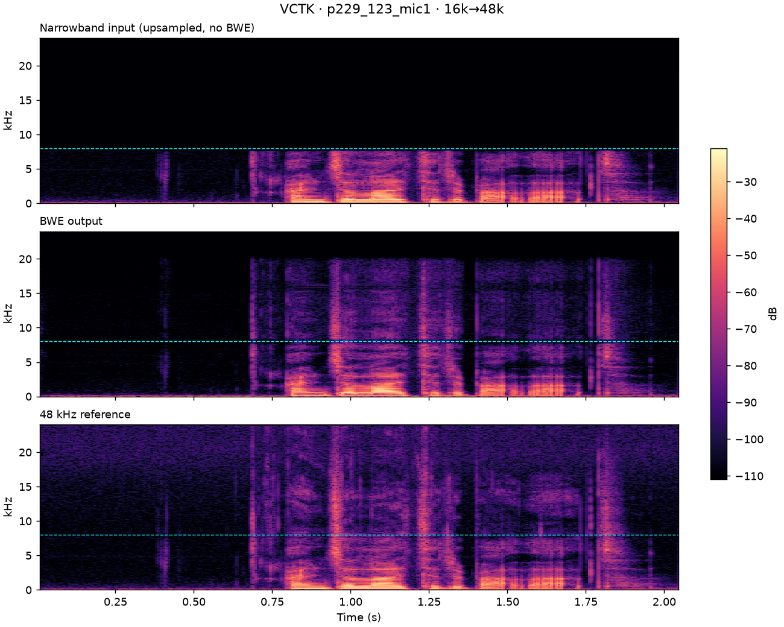
Task: Click the kHz axis label of 48 kHz reference panel
Action: [8, 507]
